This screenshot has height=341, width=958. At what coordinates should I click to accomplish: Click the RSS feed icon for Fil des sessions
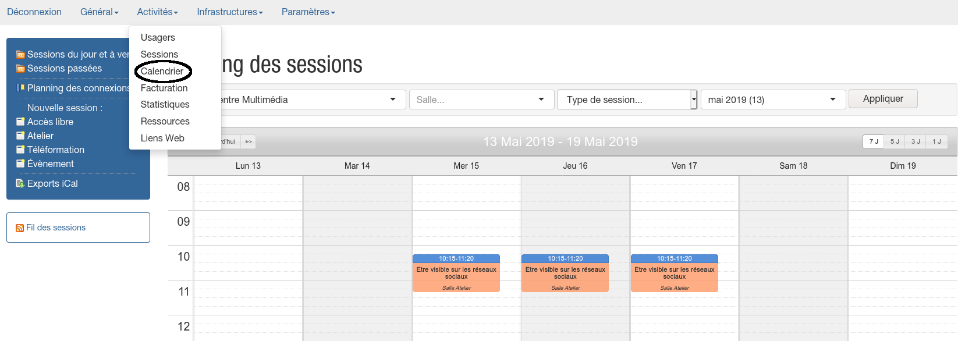pyautogui.click(x=20, y=228)
